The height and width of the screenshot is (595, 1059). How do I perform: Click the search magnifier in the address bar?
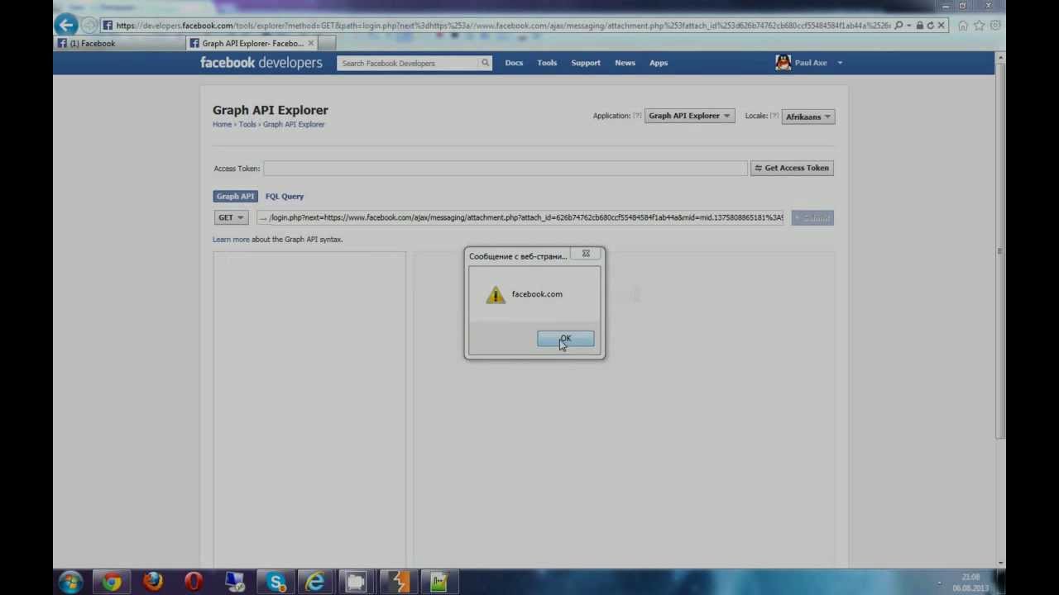tap(898, 26)
